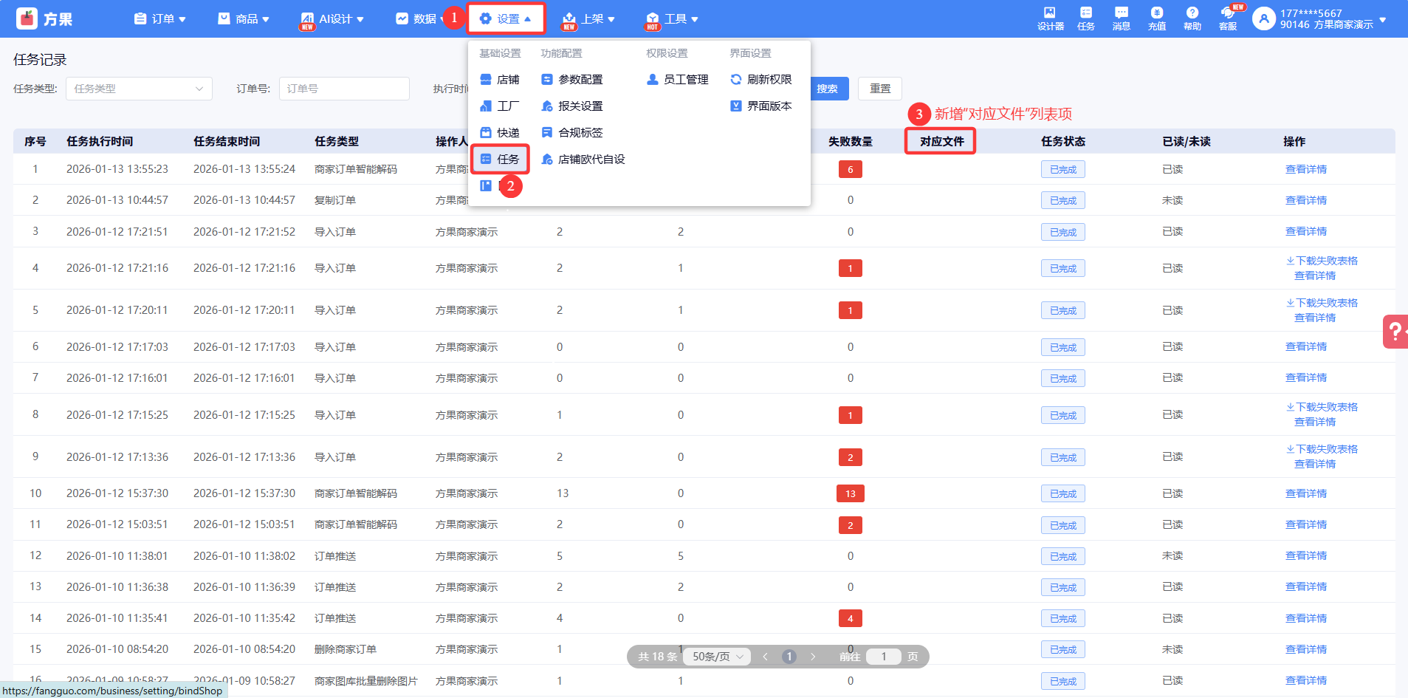The image size is (1408, 698).
Task: Open 查看详情 for row 1
Action: (x=1306, y=169)
